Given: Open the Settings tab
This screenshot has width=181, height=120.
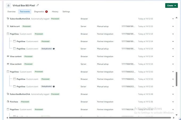Looking at the screenshot, I should tap(66, 11).
